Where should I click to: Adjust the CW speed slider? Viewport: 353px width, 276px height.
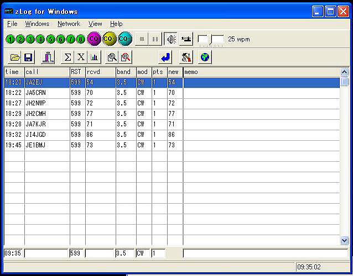click(x=211, y=40)
